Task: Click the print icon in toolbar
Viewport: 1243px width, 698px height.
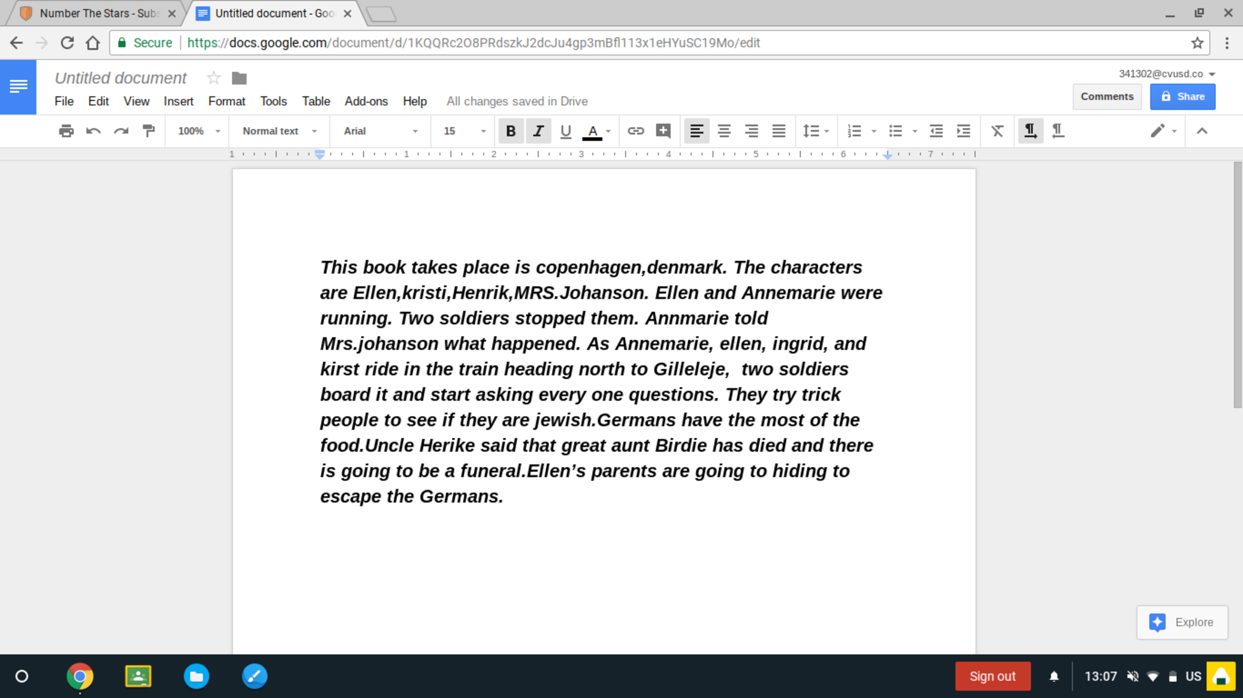Action: (66, 131)
